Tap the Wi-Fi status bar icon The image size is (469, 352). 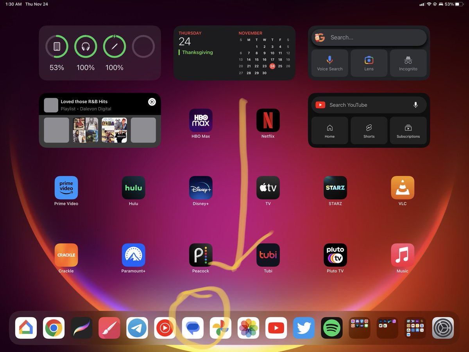429,4
